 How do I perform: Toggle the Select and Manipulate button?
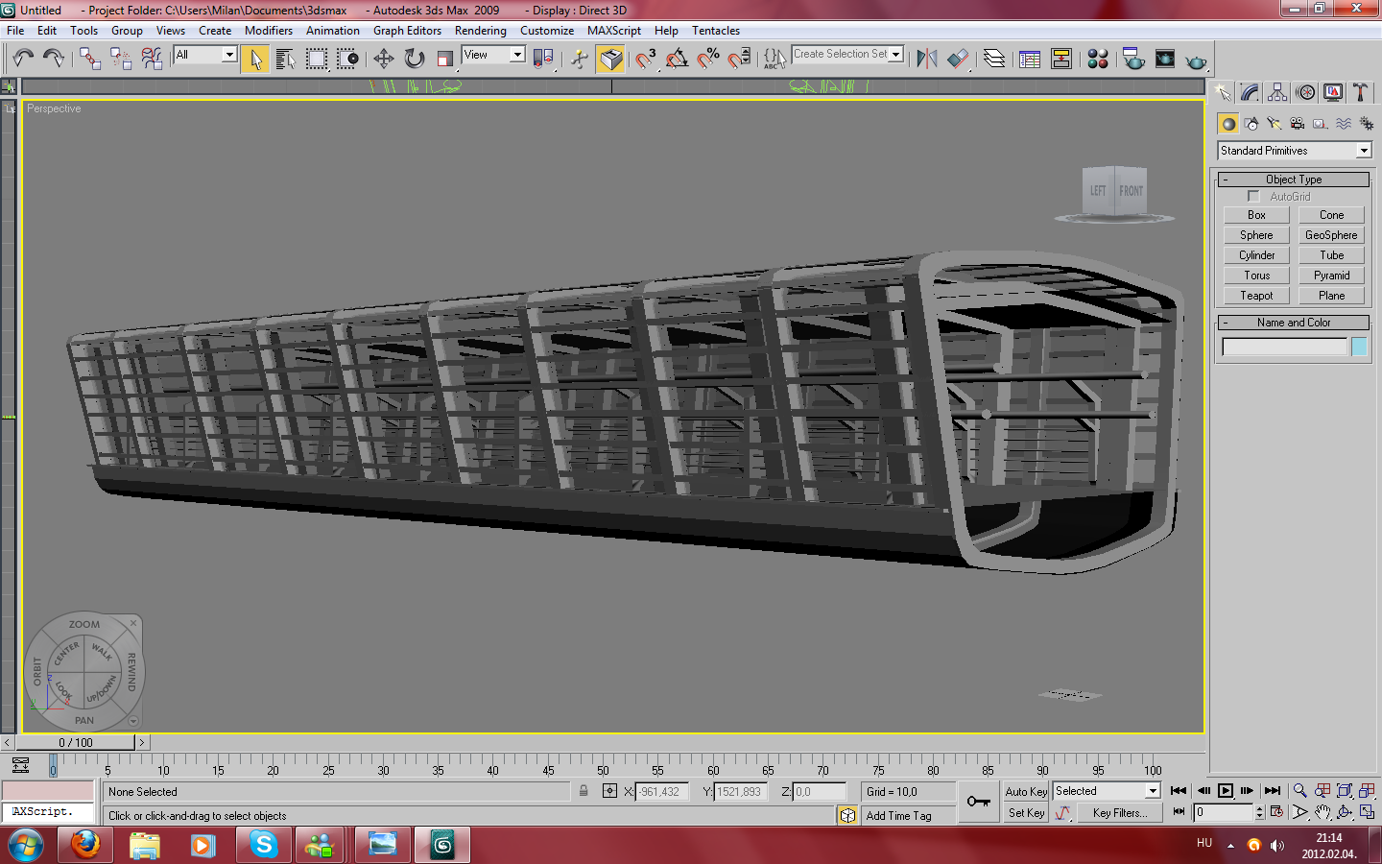click(x=579, y=59)
